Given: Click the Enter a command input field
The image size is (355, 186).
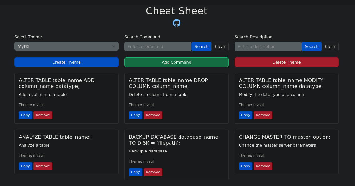Looking at the screenshot, I should pos(158,46).
